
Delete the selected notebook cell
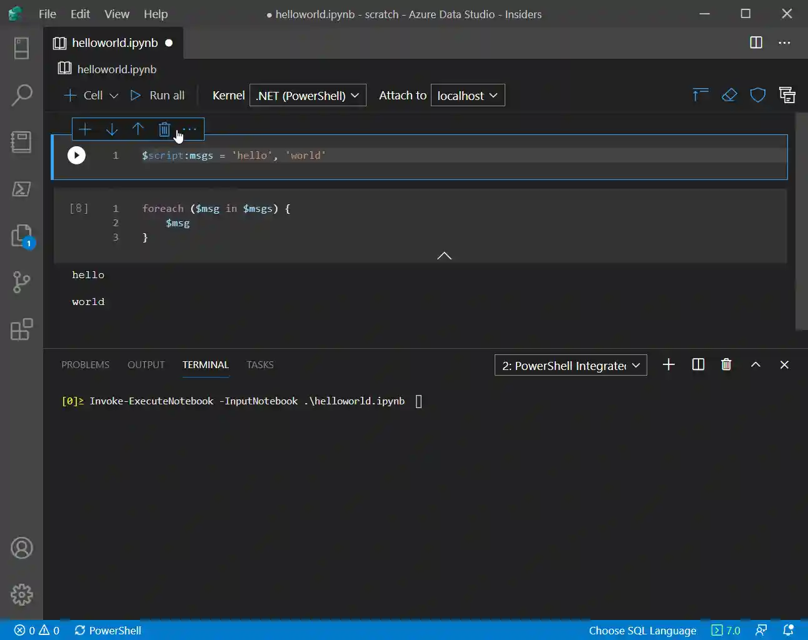click(x=164, y=129)
